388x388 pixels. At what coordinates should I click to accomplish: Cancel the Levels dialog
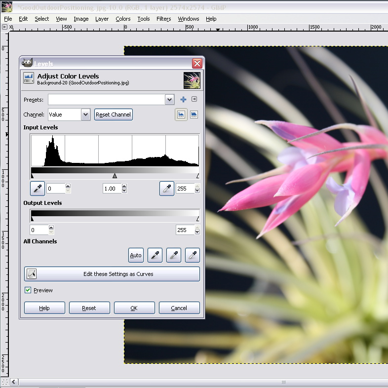coord(179,308)
